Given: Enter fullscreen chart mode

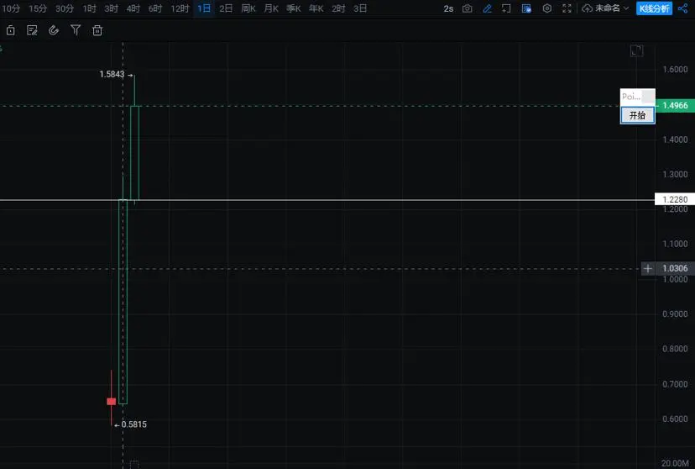Looking at the screenshot, I should coord(567,8).
